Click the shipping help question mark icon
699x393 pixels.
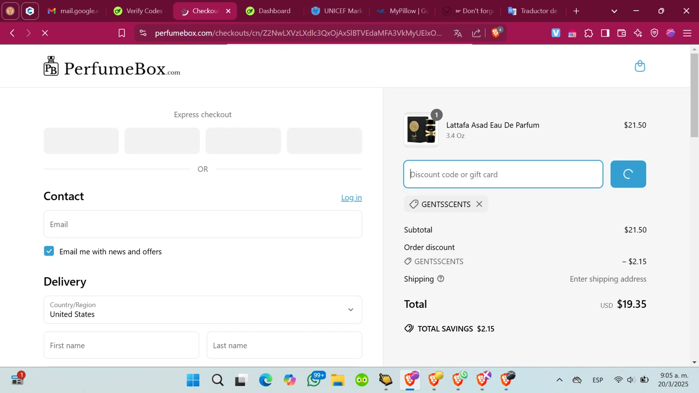point(441,279)
